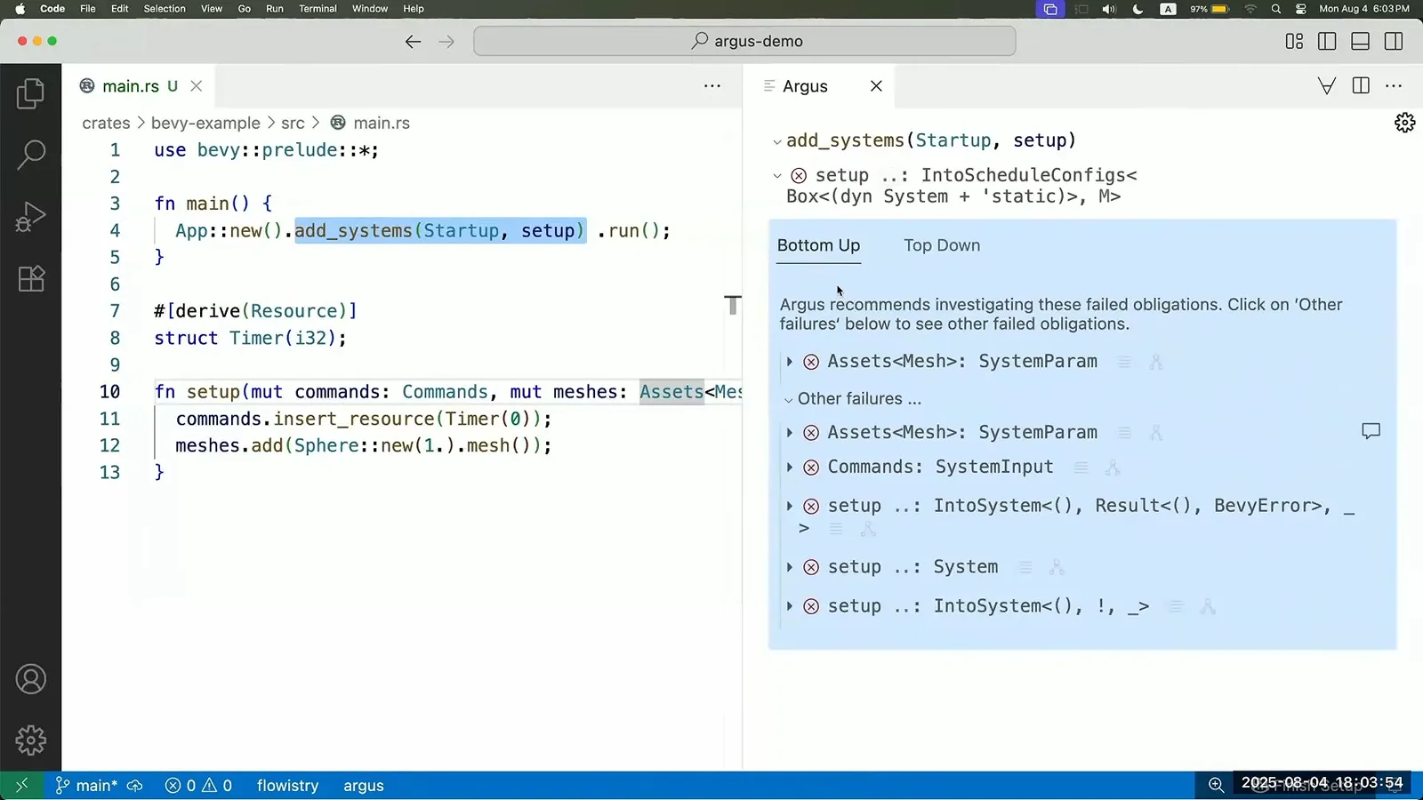This screenshot has width=1423, height=800.
Task: Click the zoom icon in status bar
Action: 1215,785
